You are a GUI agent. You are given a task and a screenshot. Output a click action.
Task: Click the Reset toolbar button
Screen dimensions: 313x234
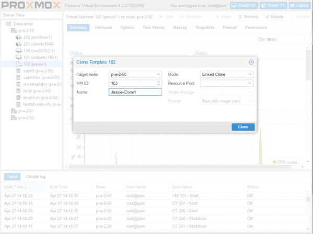coord(224,17)
